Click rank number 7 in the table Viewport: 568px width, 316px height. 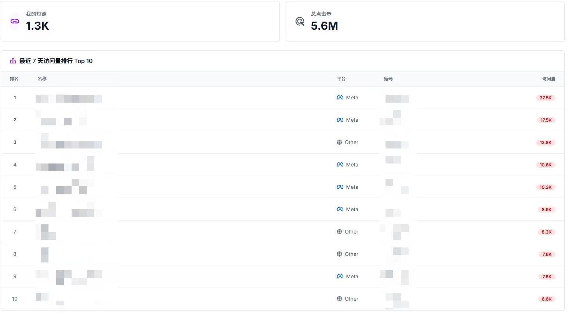tap(15, 232)
